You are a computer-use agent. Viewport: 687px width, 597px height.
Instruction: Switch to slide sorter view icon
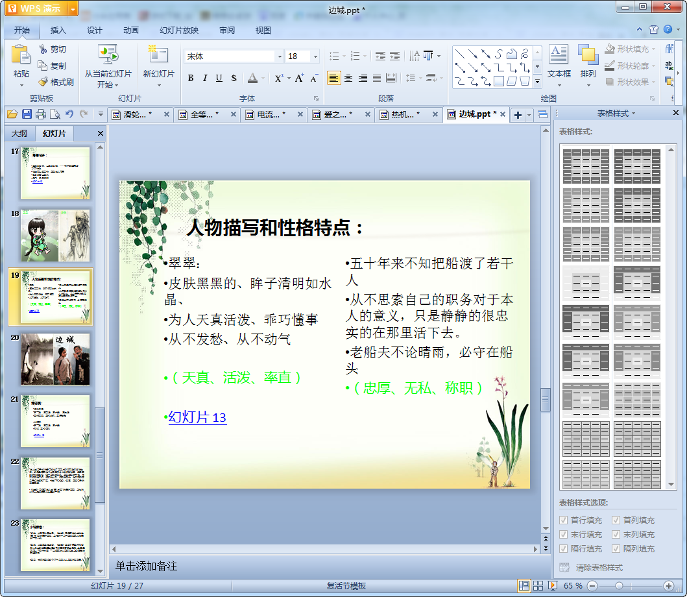pos(538,585)
